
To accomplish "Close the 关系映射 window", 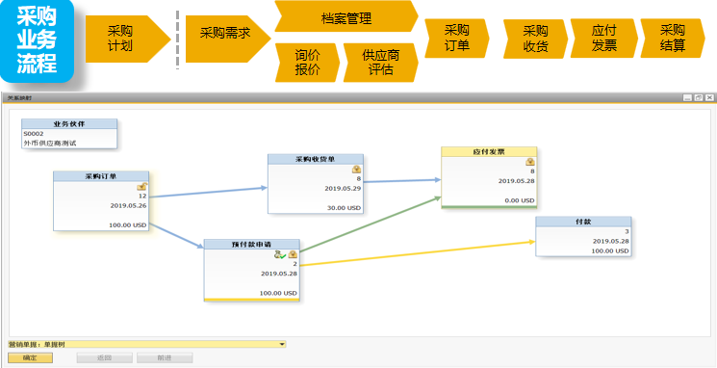I will point(709,97).
